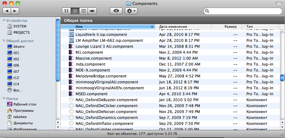The height and width of the screenshot is (138, 285).
Task: Open shared computer t07
Action: click(x=13, y=72)
